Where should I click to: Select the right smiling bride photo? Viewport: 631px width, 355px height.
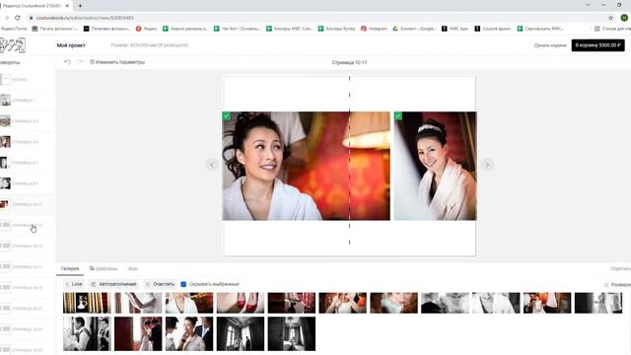tap(435, 166)
